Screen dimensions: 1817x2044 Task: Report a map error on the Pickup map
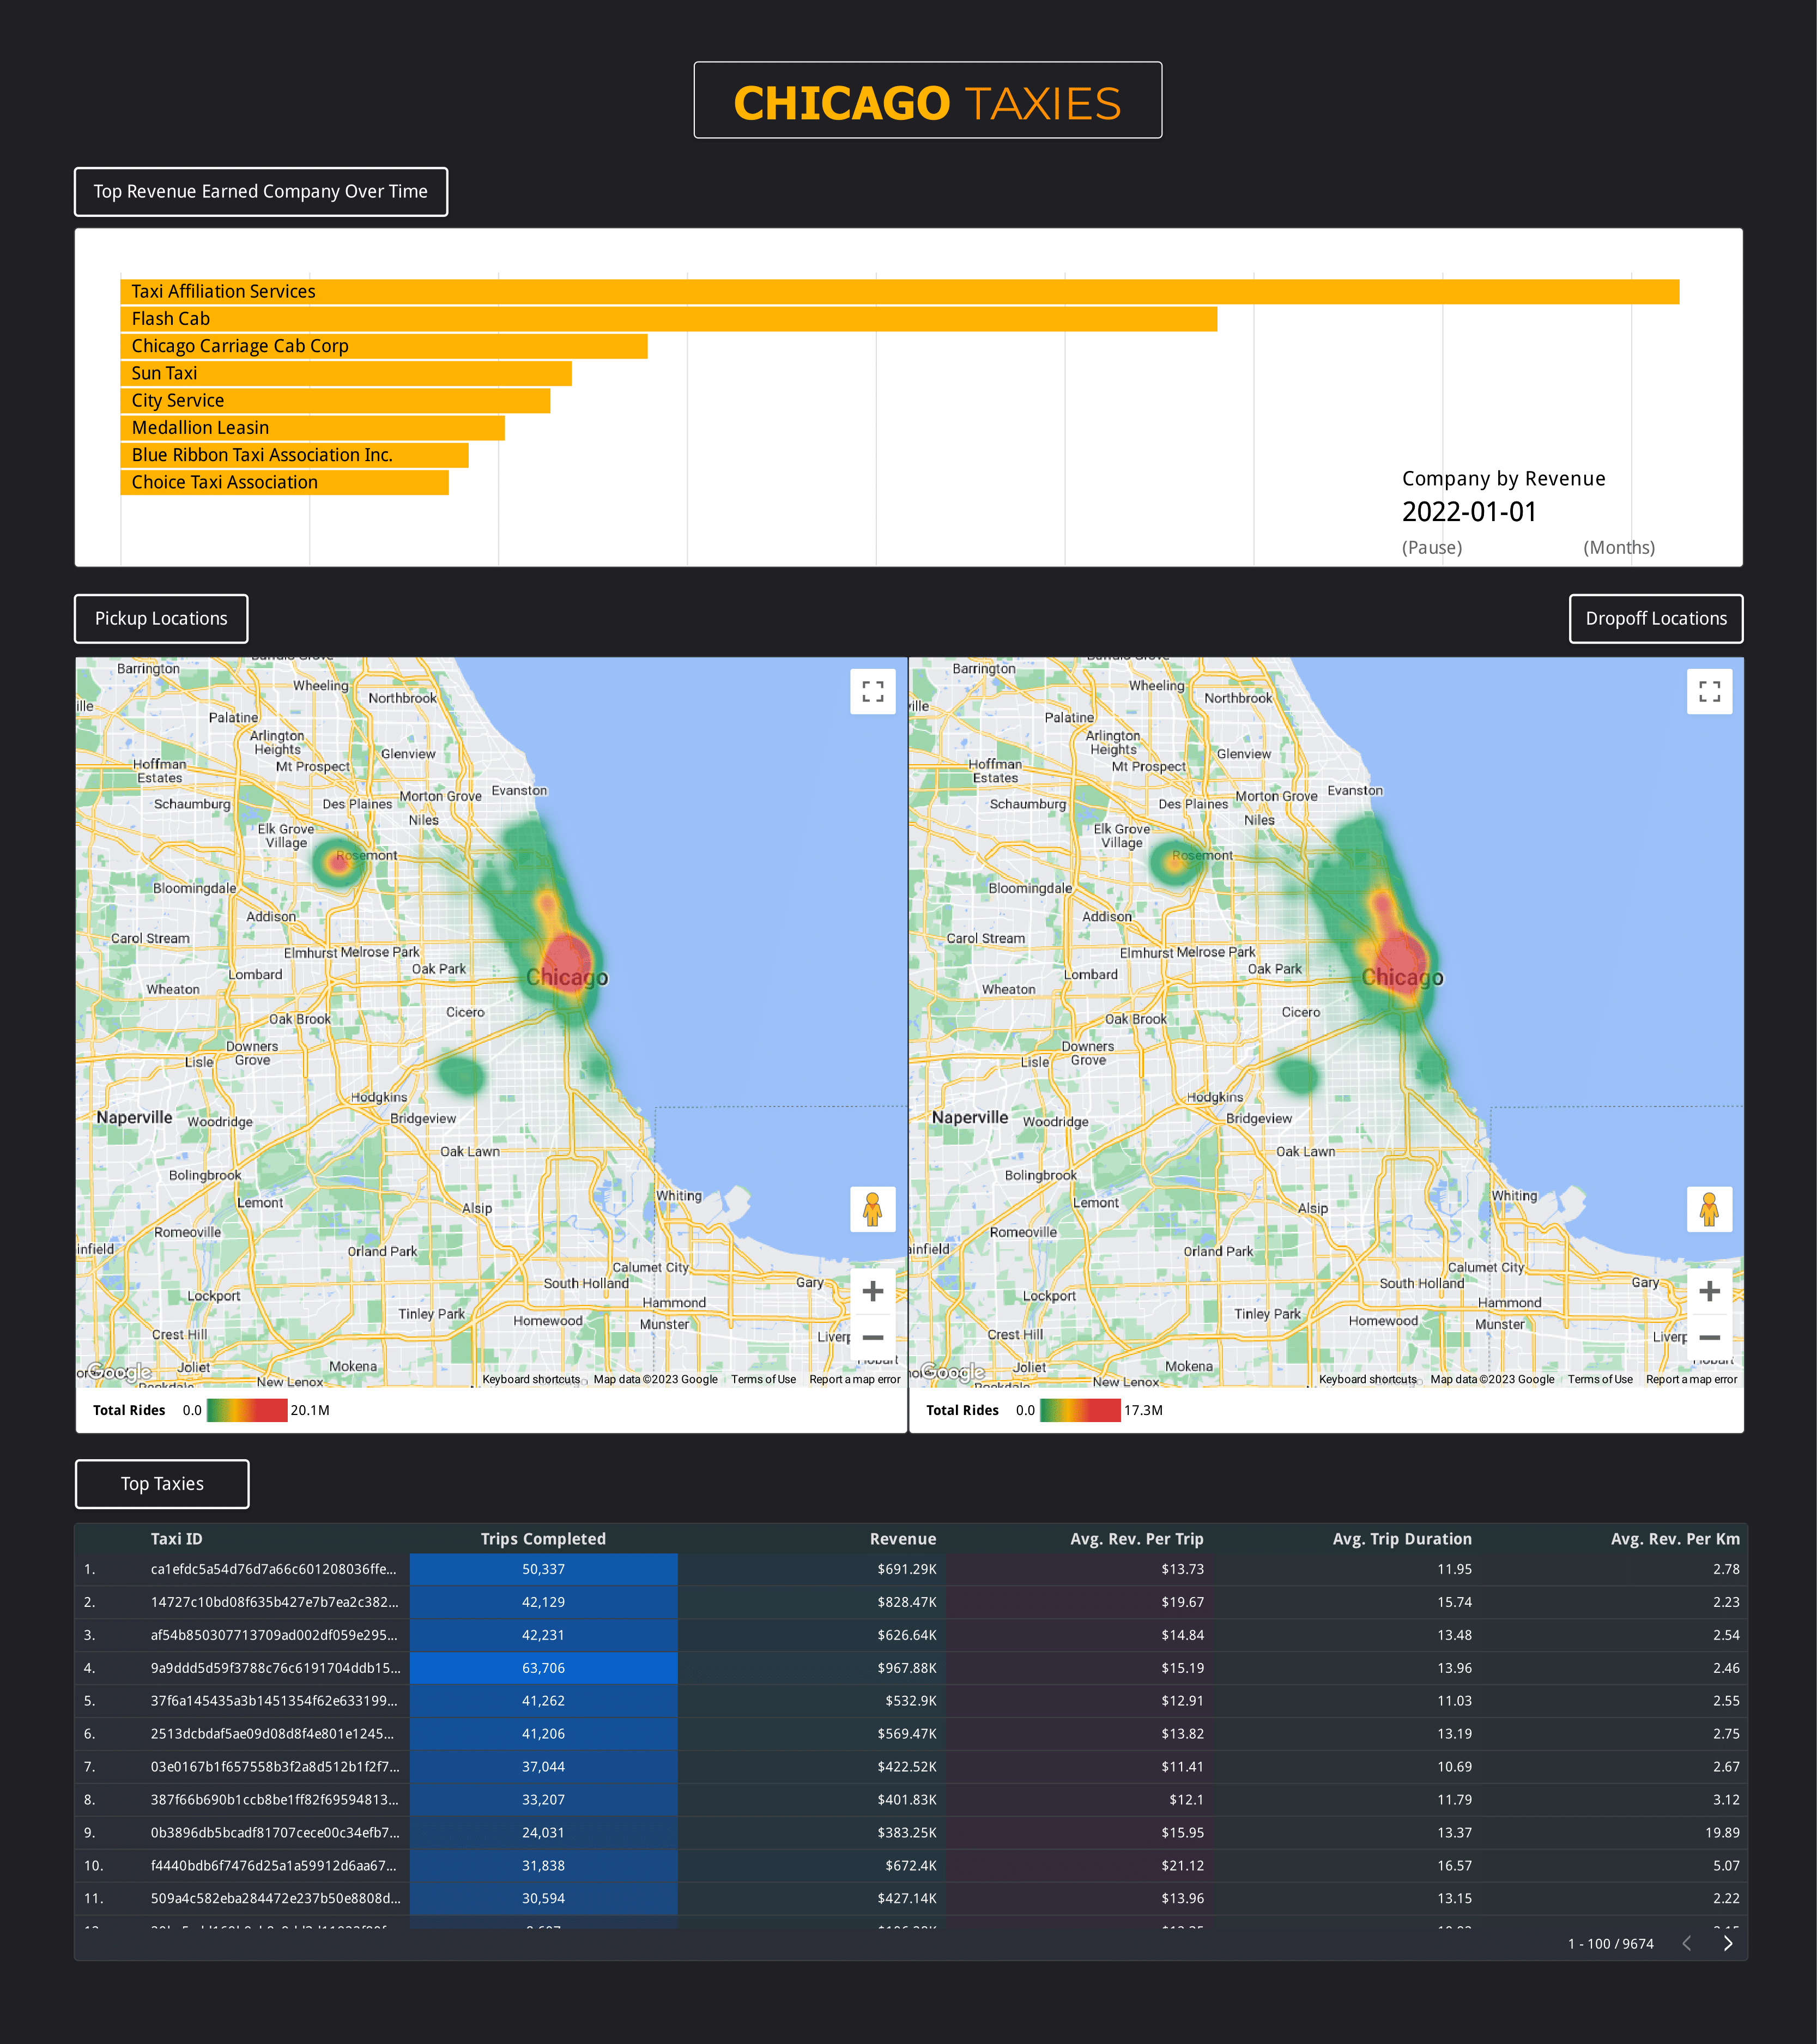coord(854,1379)
